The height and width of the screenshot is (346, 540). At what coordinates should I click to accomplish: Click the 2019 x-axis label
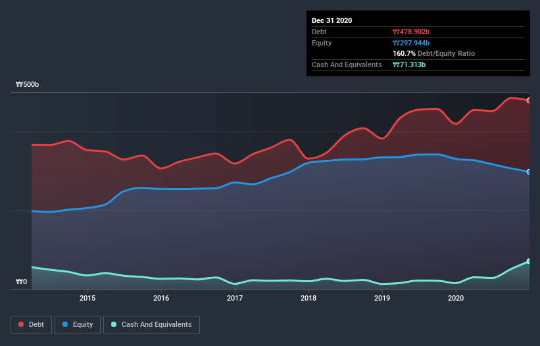coord(382,298)
